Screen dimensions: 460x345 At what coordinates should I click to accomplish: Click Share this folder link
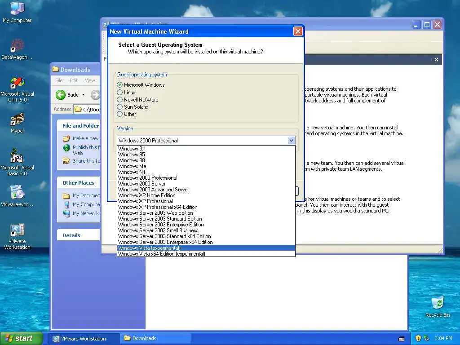[x=86, y=161]
